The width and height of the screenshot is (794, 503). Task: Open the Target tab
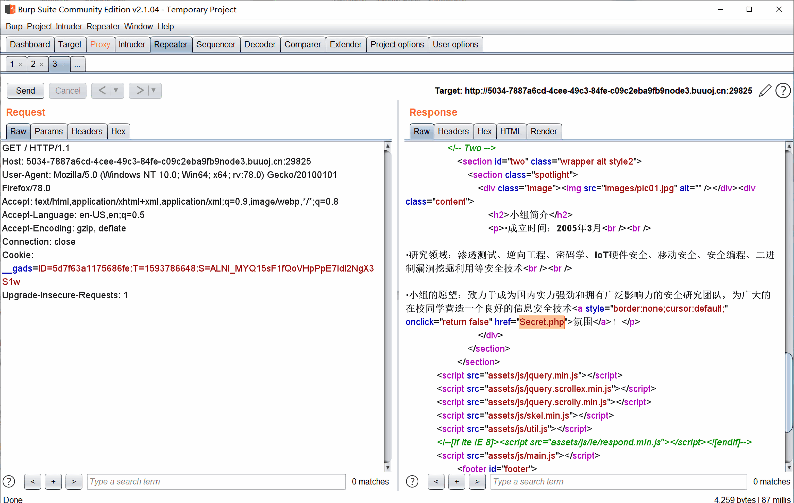70,44
